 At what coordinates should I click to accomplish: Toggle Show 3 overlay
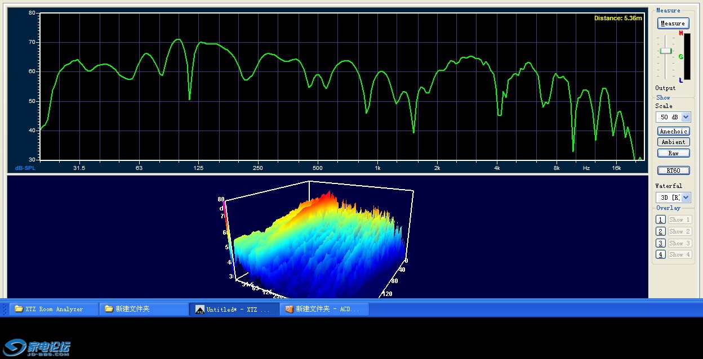click(x=679, y=244)
